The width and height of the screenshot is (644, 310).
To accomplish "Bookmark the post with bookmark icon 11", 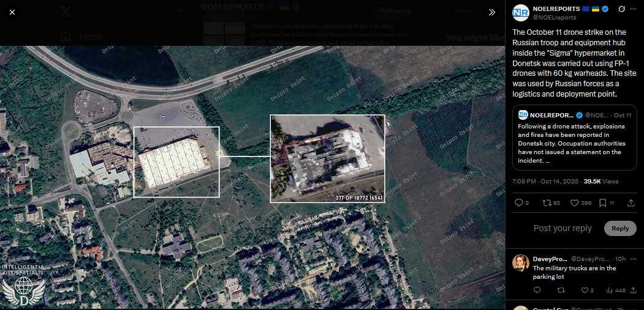I will (x=602, y=202).
